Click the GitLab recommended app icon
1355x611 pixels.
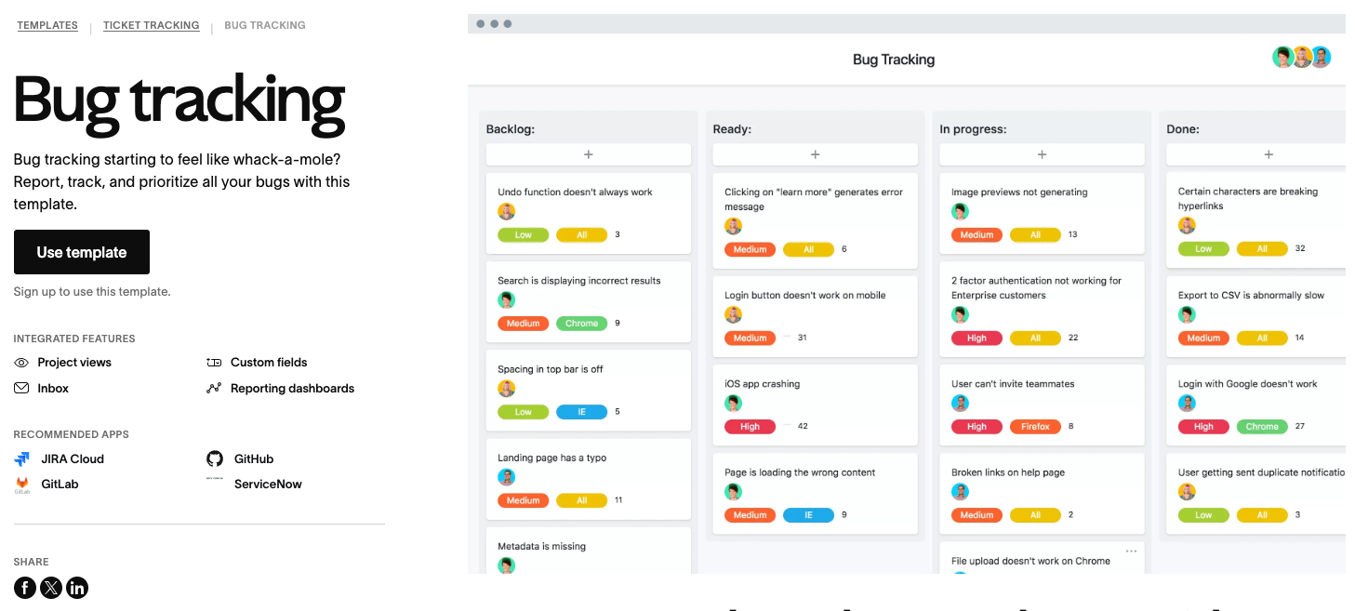20,484
